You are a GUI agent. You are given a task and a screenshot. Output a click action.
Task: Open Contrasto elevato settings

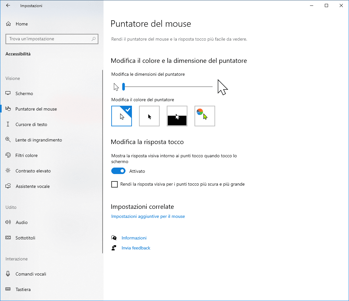[33, 171]
